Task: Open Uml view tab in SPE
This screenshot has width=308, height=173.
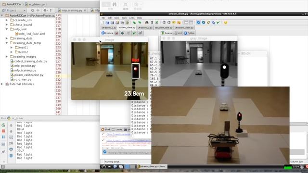Action: pyautogui.click(x=178, y=33)
